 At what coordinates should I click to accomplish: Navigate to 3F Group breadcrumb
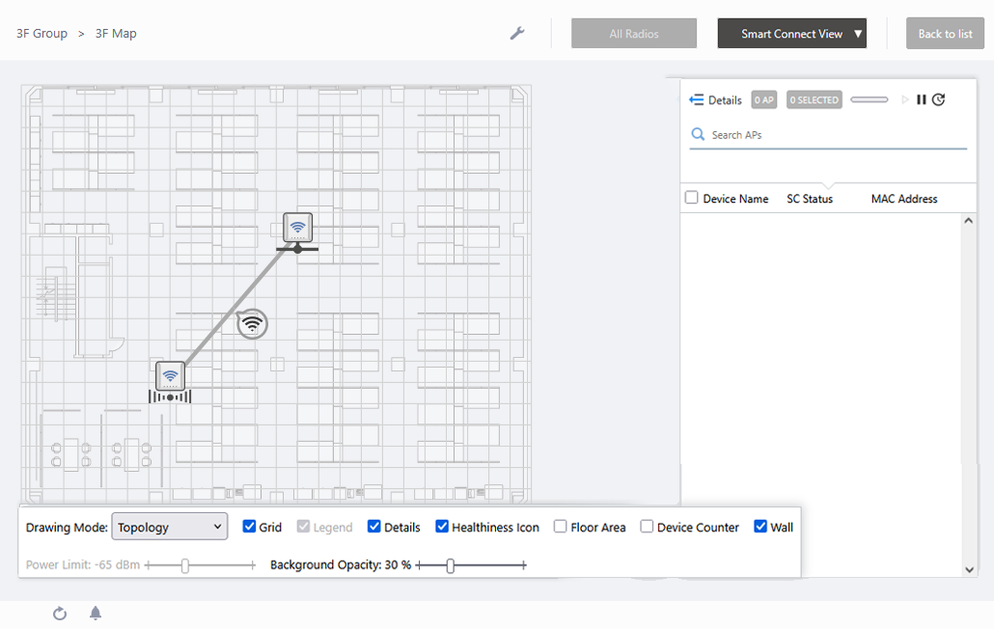(x=42, y=34)
